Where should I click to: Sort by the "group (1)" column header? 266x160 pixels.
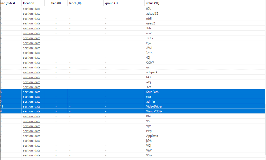pos(111,3)
